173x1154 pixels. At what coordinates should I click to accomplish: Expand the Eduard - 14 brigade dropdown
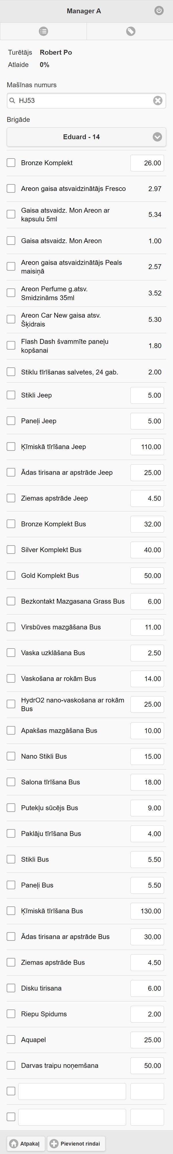[86, 137]
